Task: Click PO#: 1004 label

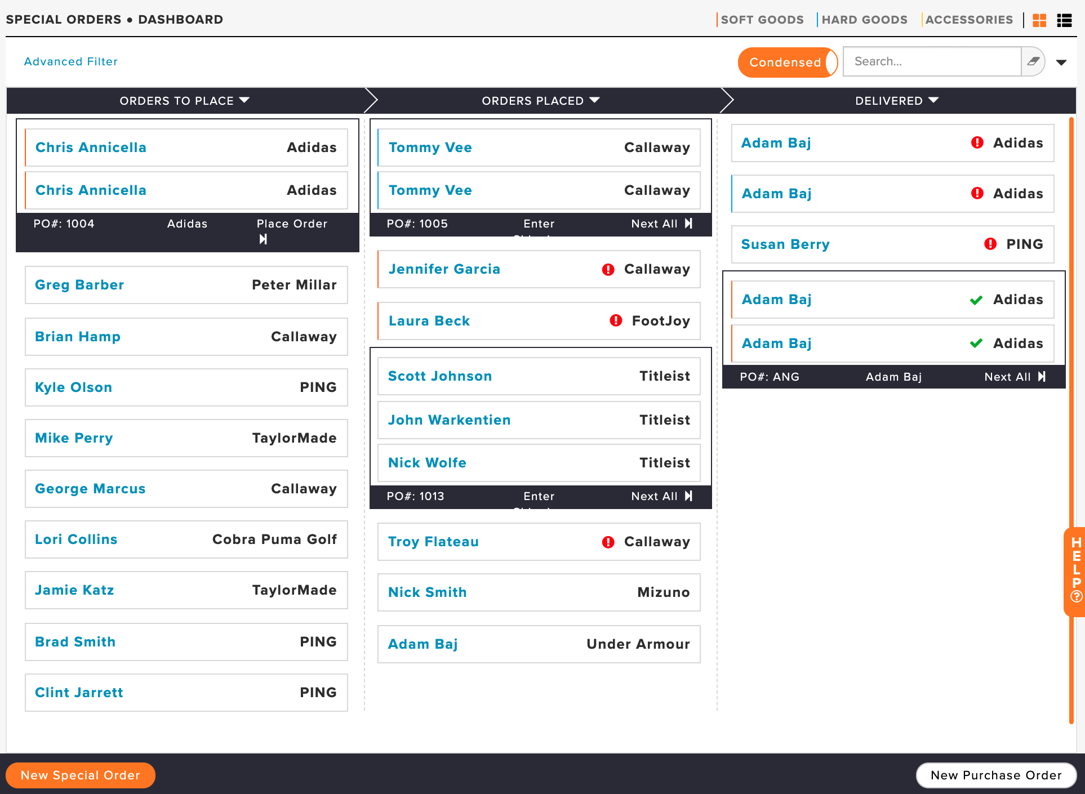Action: pos(64,224)
